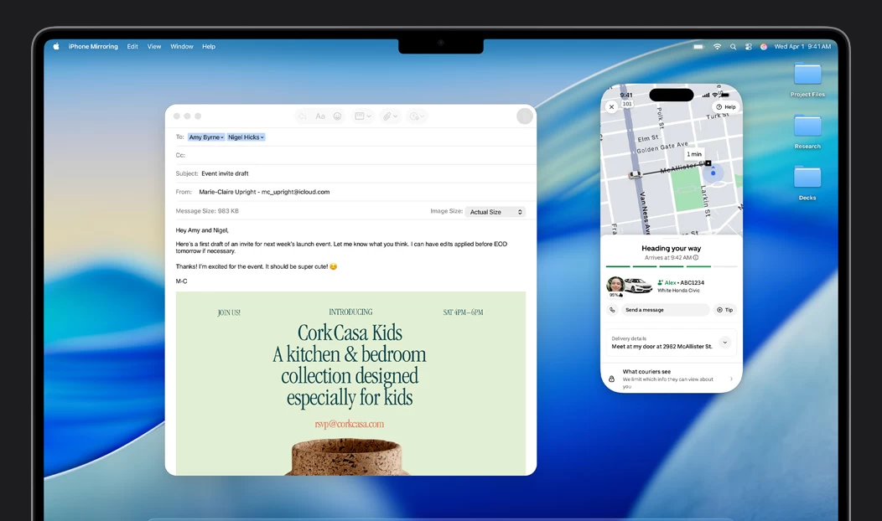Open the header fields dropdown in Mail toolbar
Viewport: 882px width, 521px height.
(x=363, y=116)
